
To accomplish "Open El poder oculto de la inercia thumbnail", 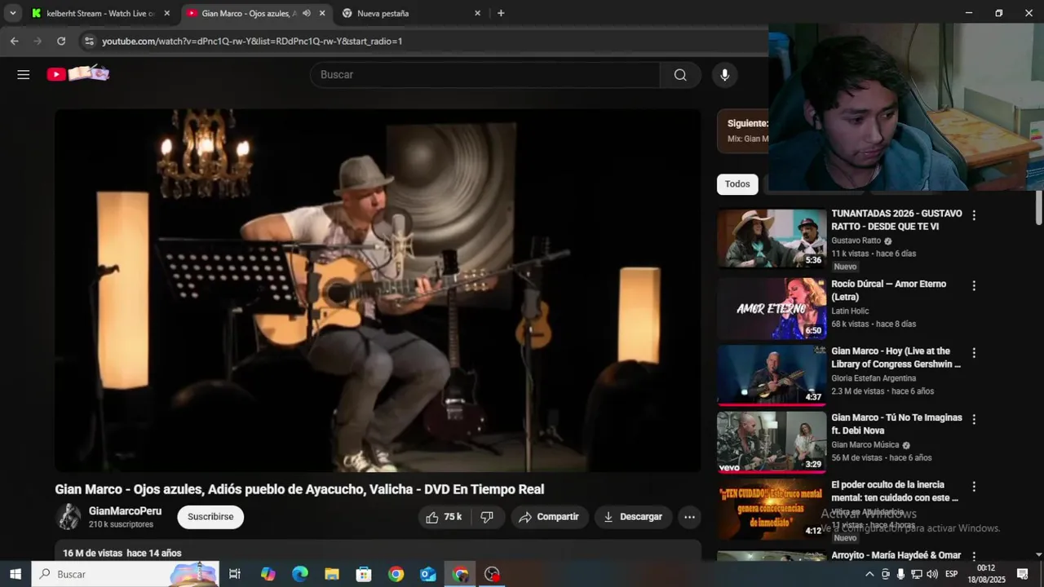I will (772, 509).
